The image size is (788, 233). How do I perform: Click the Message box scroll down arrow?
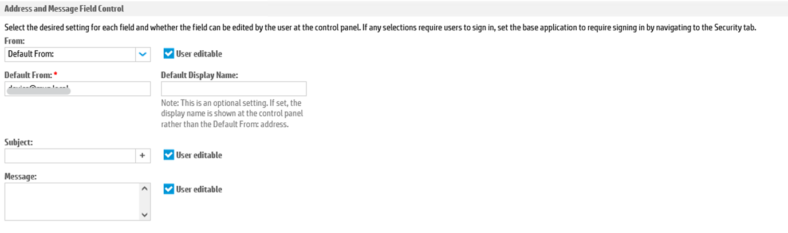tap(144, 215)
